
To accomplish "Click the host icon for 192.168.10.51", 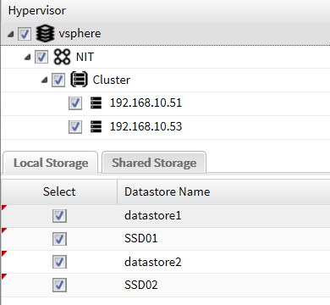I will [96, 103].
